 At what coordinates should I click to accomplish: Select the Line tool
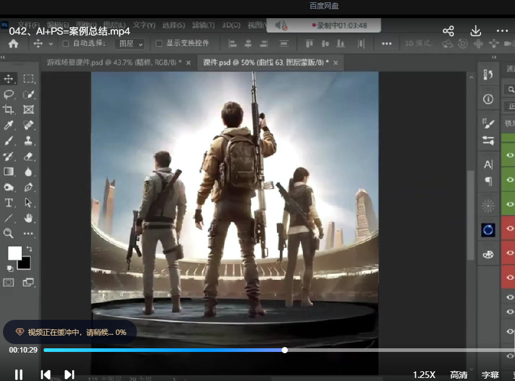pos(8,218)
